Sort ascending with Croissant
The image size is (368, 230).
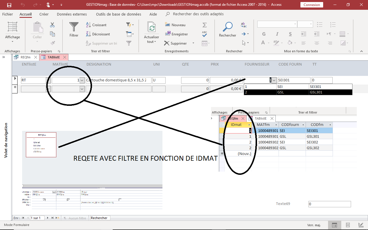pyautogui.click(x=96, y=25)
